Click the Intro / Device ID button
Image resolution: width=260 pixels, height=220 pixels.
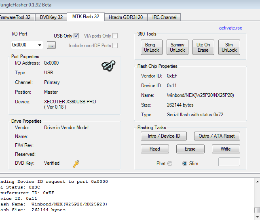(164, 136)
